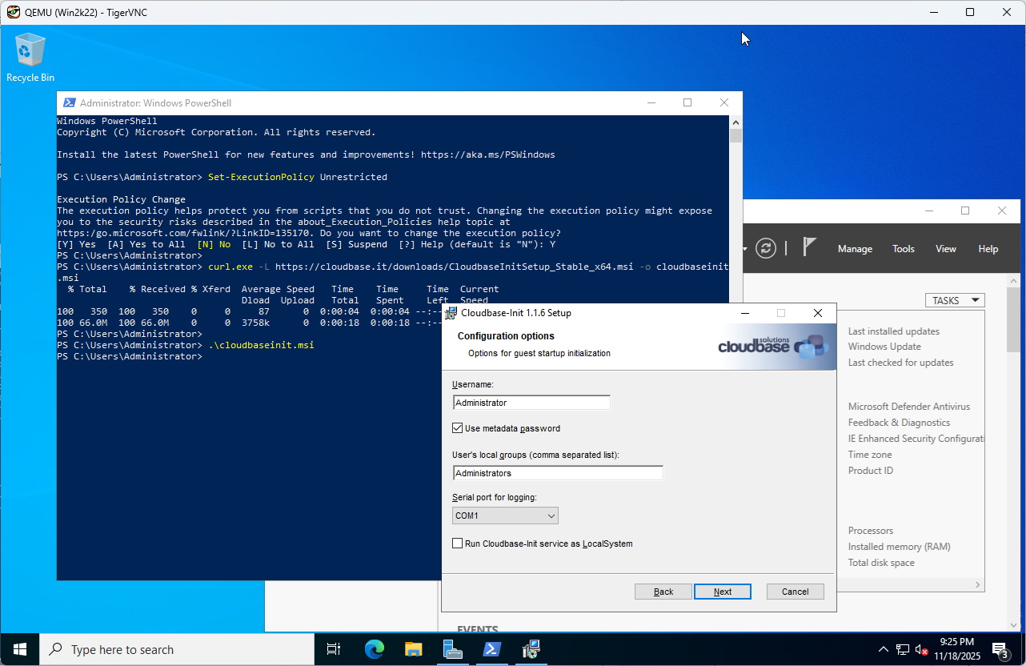The height and width of the screenshot is (666, 1026).
Task: Click the Username text field
Action: tap(531, 403)
